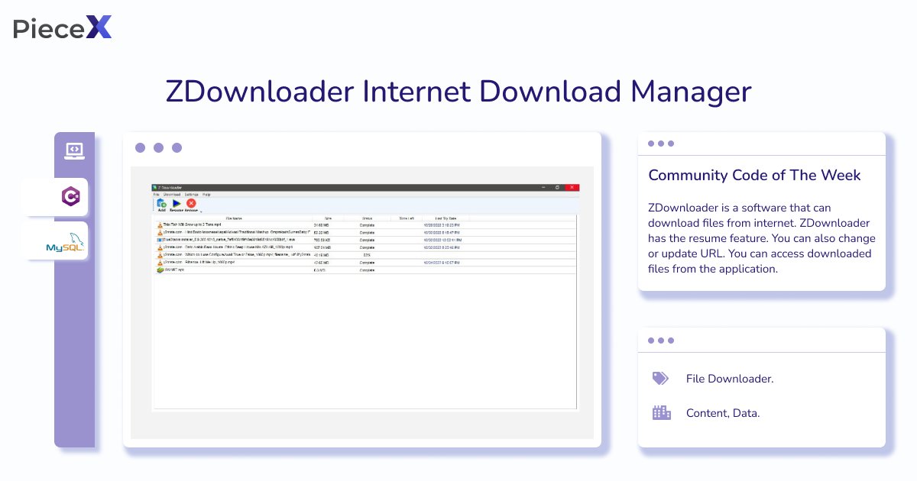Click ZDownloader app icon in title bar
The height and width of the screenshot is (481, 917).
coord(156,187)
